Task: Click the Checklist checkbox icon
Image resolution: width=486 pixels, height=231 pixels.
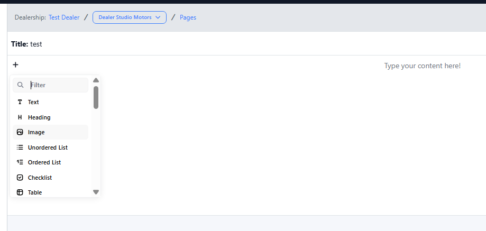Action: pyautogui.click(x=20, y=178)
